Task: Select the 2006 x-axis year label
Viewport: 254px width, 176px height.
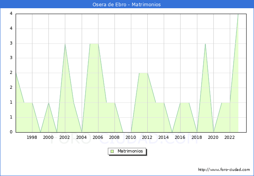Action: 98,137
